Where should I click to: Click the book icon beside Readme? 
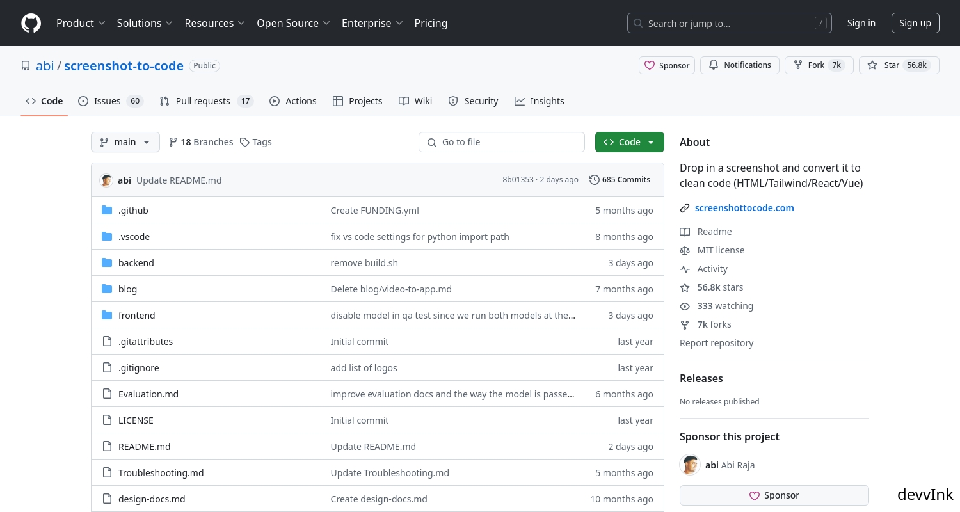pyautogui.click(x=685, y=232)
